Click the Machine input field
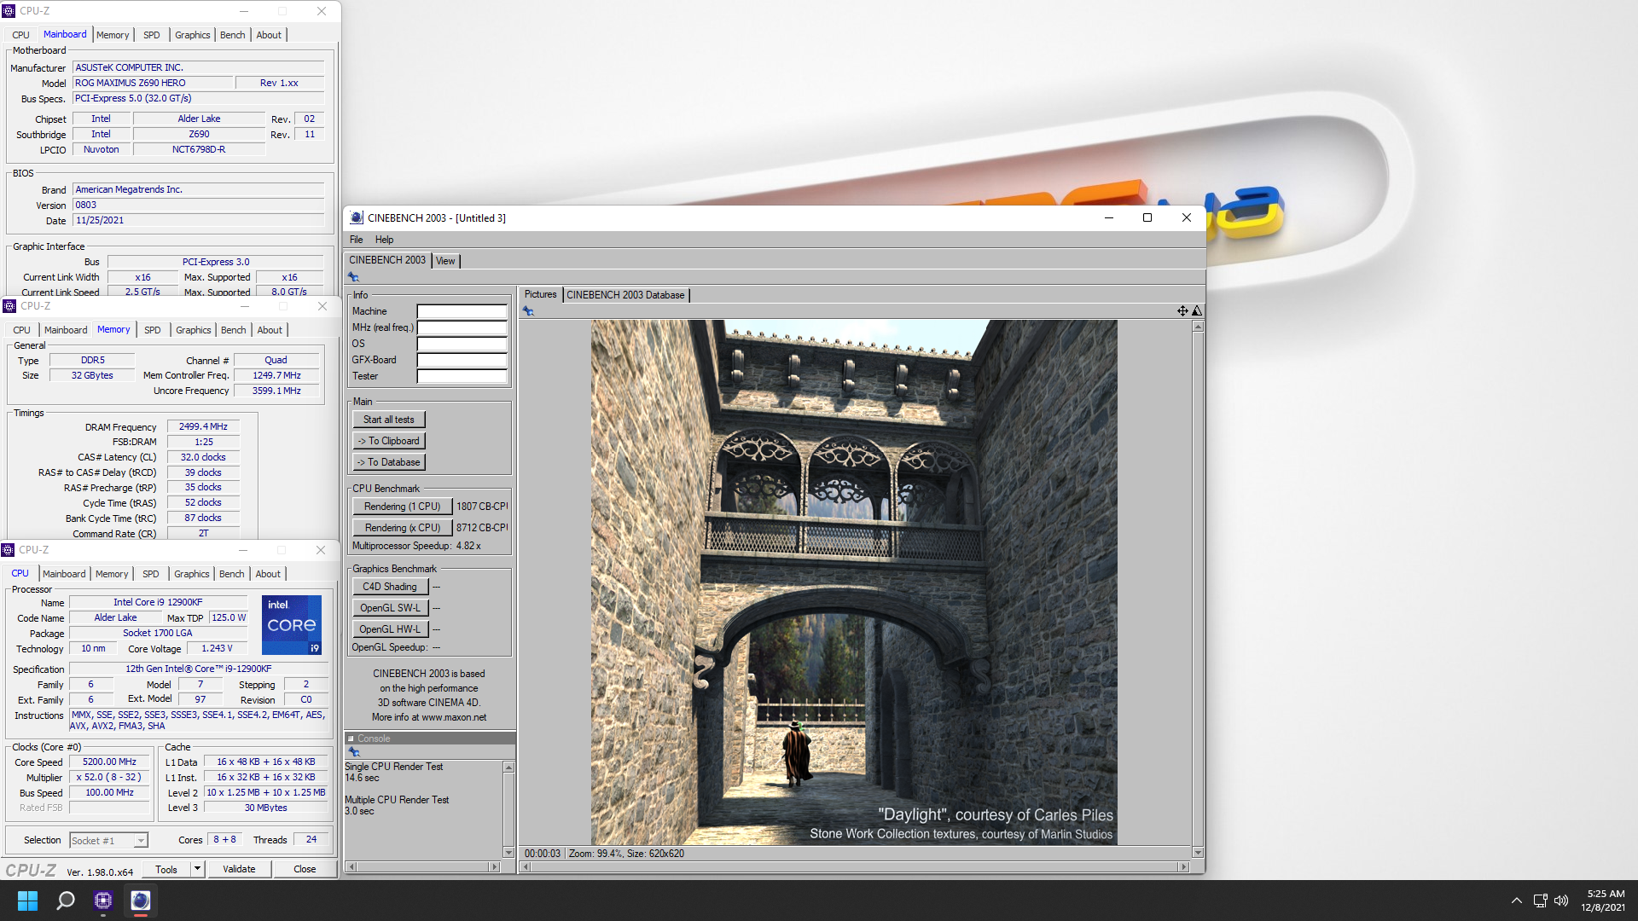Image resolution: width=1638 pixels, height=921 pixels. [462, 311]
